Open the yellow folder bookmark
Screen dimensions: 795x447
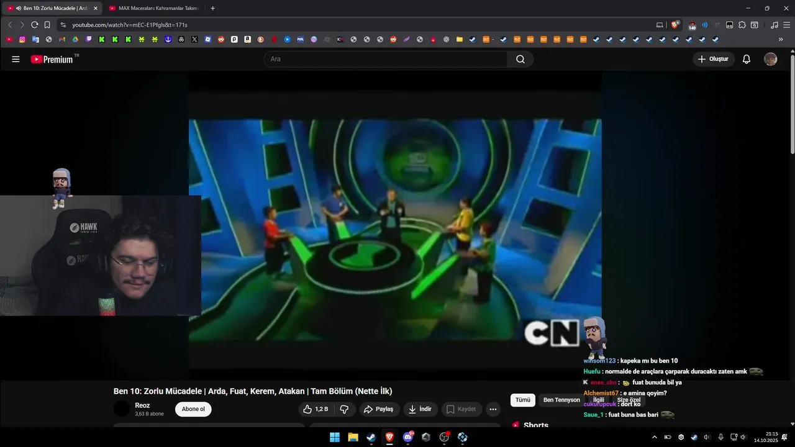point(460,39)
